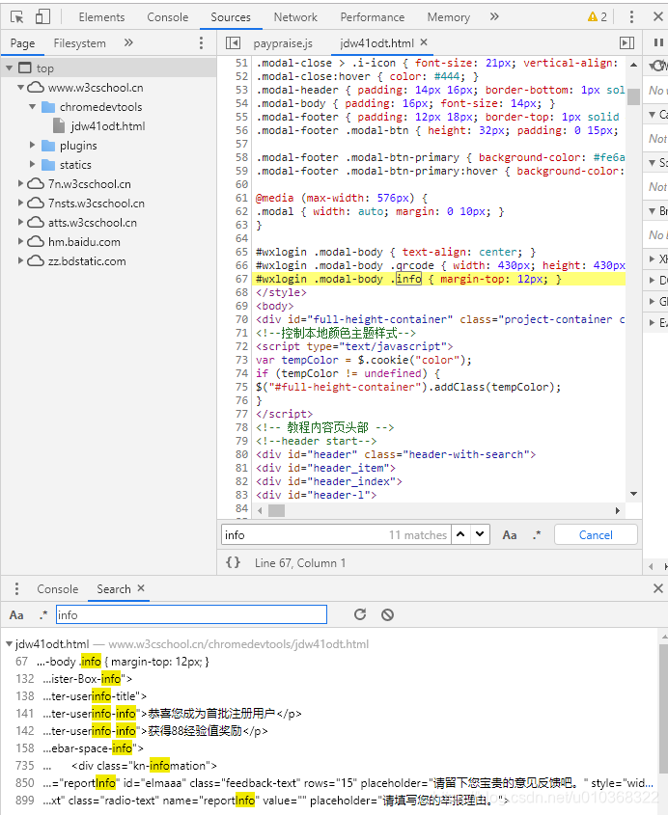Click line number 67 in gutter
668x815 pixels.
[241, 279]
